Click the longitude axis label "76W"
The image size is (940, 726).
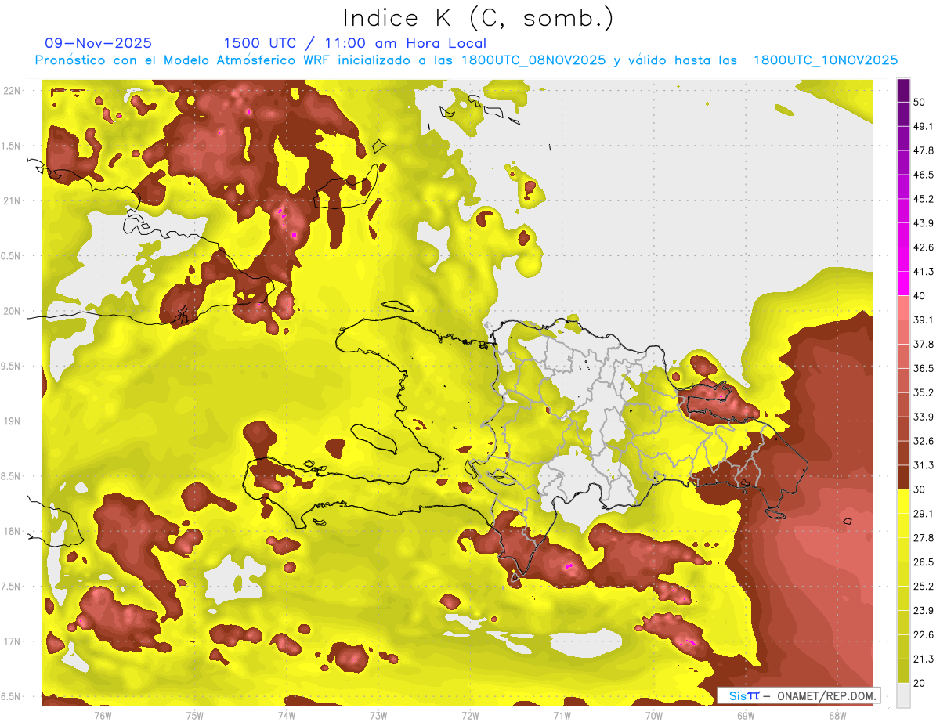pos(103,716)
